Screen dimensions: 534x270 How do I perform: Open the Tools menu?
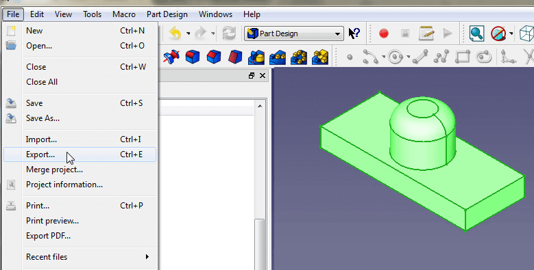[93, 14]
